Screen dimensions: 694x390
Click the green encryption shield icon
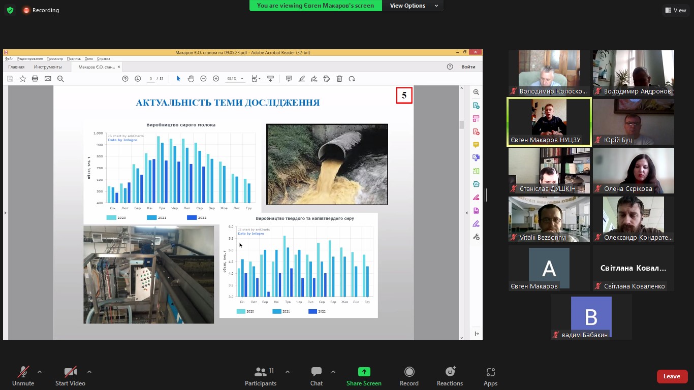(x=10, y=10)
